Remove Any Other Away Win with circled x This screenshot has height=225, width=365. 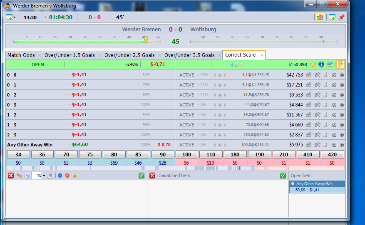pos(342,145)
